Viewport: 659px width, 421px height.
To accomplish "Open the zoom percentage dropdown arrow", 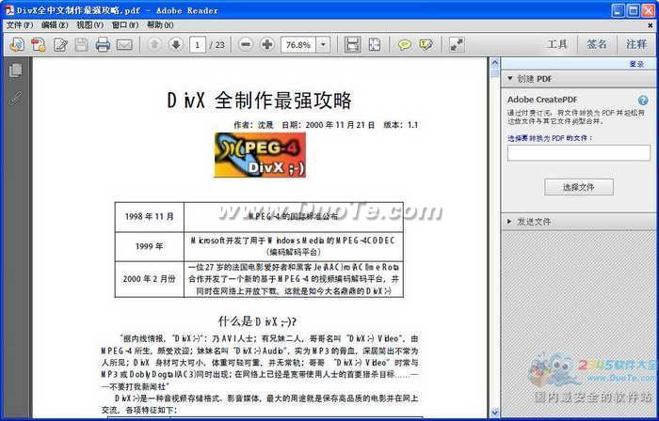I will pos(323,44).
